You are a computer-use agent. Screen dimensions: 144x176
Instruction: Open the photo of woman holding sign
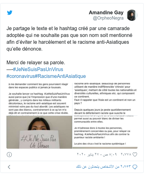click(x=39, y=132)
